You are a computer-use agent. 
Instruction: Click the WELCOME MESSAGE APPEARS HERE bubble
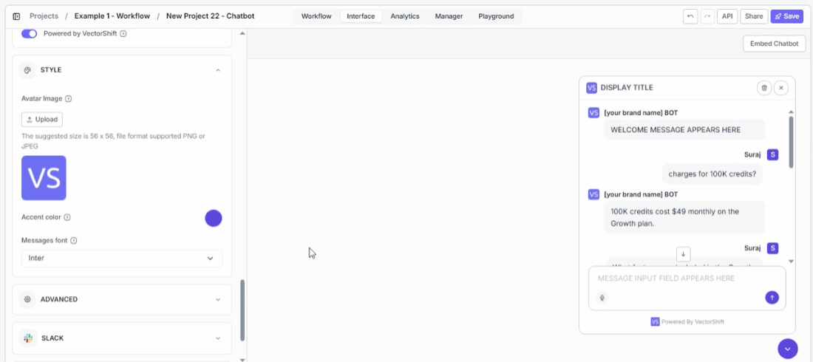pos(684,130)
